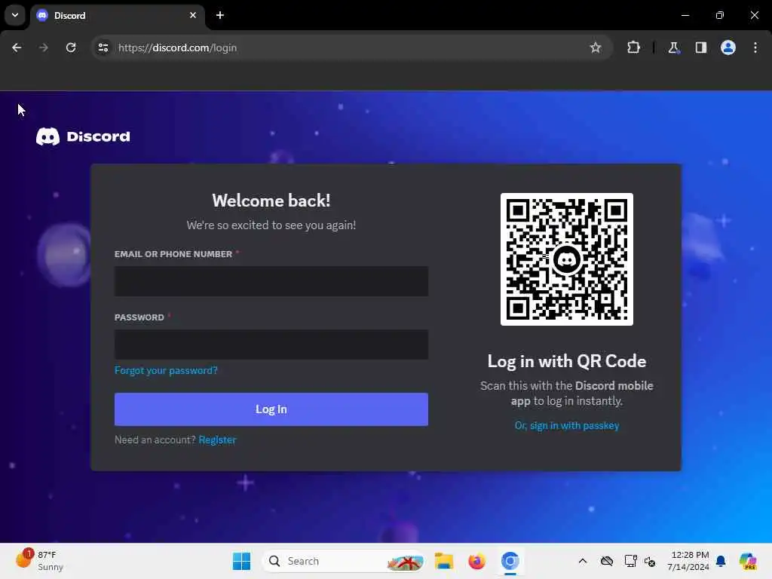Minimize the browser window

(x=685, y=15)
